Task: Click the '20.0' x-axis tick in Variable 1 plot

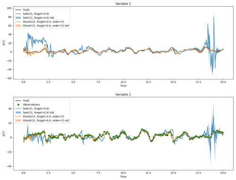Action: [223, 82]
